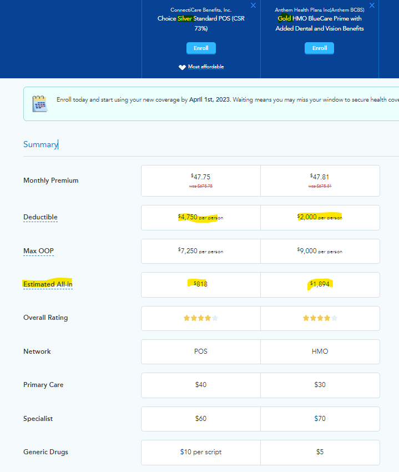The image size is (399, 472).
Task: Click the was $675.81 struck-through price
Action: [320, 186]
